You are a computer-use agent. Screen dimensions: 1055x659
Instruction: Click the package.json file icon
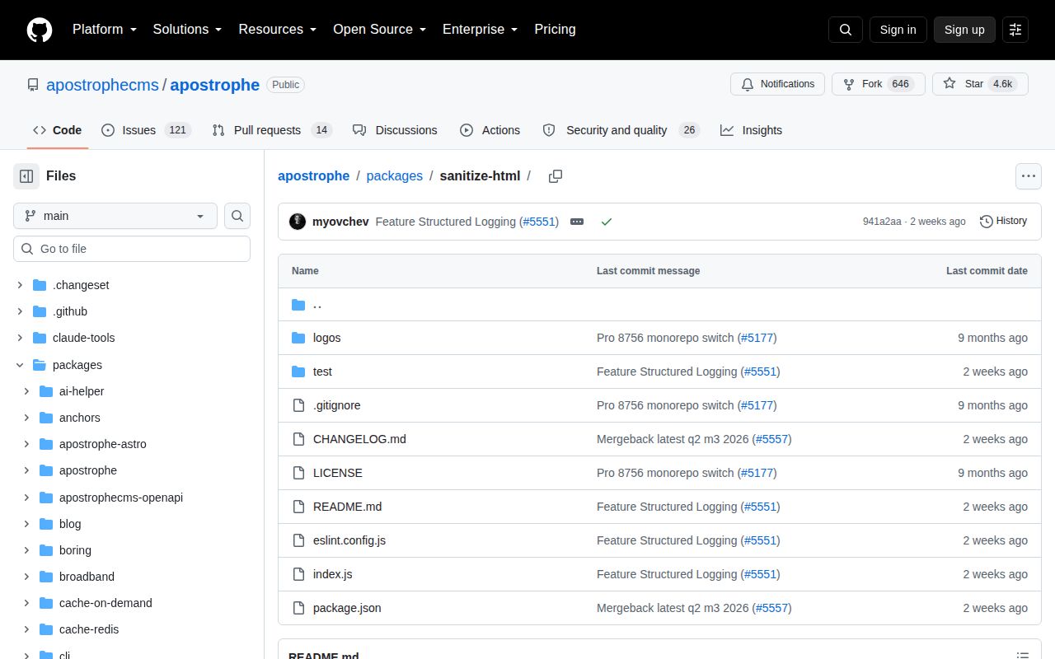298,608
